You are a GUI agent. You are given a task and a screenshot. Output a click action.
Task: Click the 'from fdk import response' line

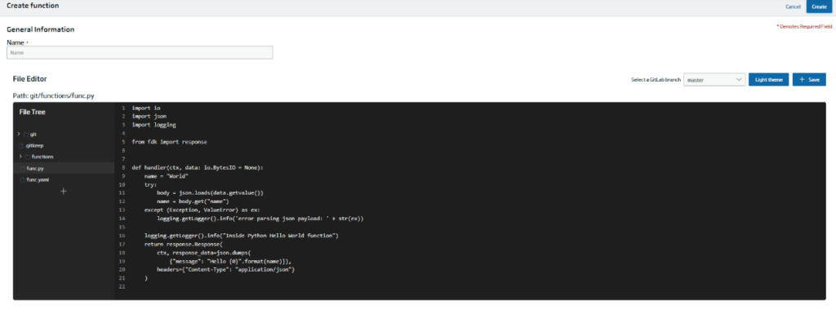170,142
